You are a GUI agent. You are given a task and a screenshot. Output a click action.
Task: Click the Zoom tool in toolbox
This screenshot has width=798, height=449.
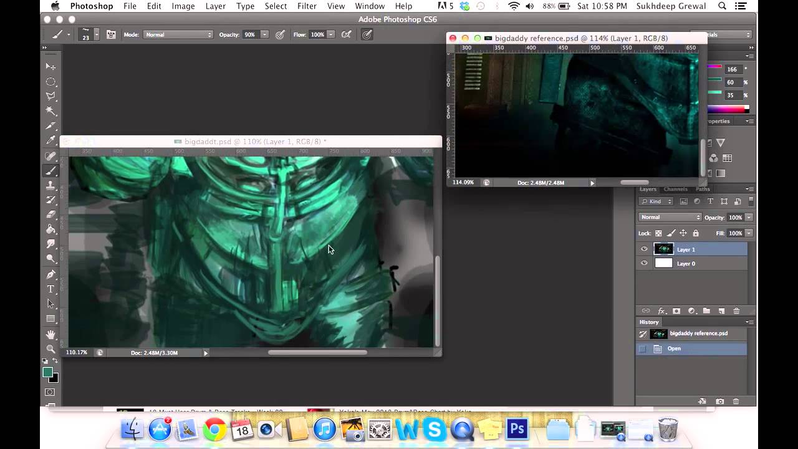50,349
